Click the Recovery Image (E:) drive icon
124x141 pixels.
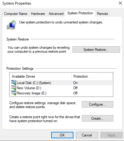[x=14, y=93]
